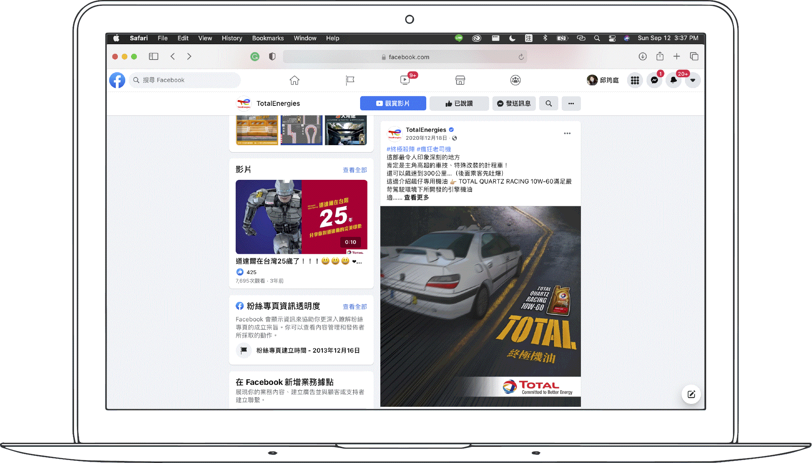Click the 觀賞影片 watch video button
The image size is (812, 463).
tap(393, 103)
